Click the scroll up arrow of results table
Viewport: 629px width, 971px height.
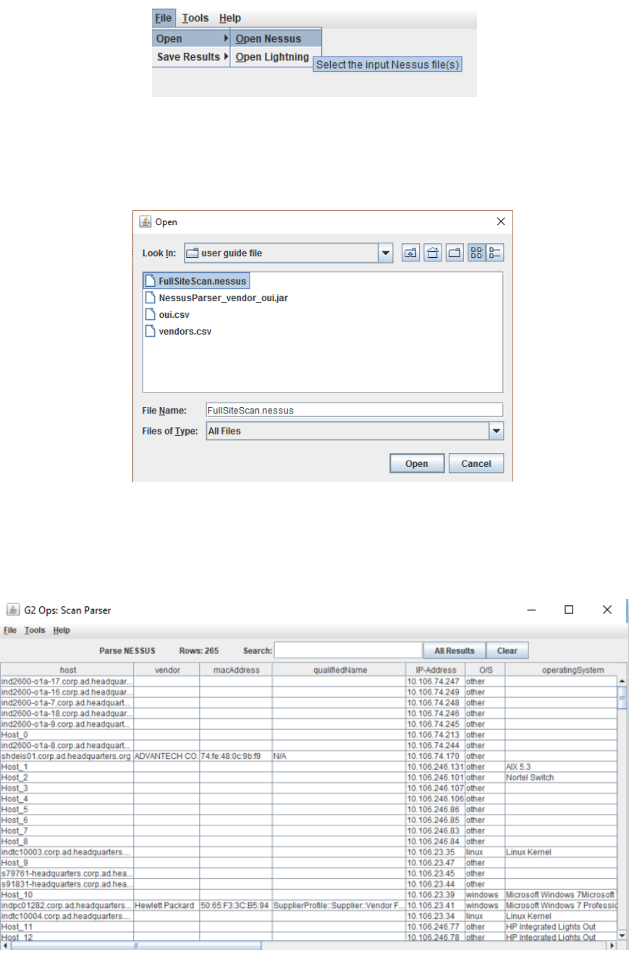pos(621,681)
